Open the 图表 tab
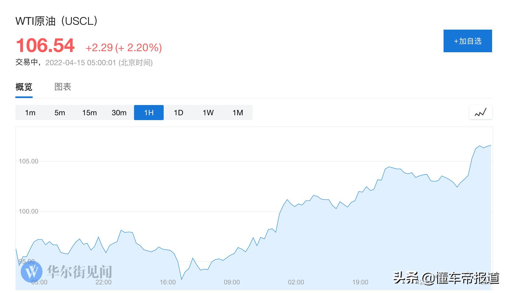This screenshot has height=293, width=508. 63,87
